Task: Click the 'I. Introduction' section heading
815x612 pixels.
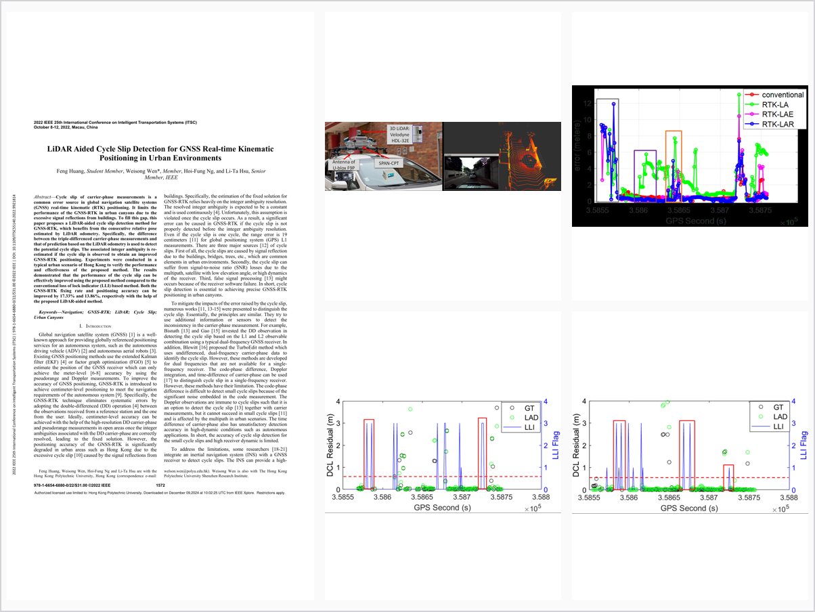Action: click(x=94, y=327)
